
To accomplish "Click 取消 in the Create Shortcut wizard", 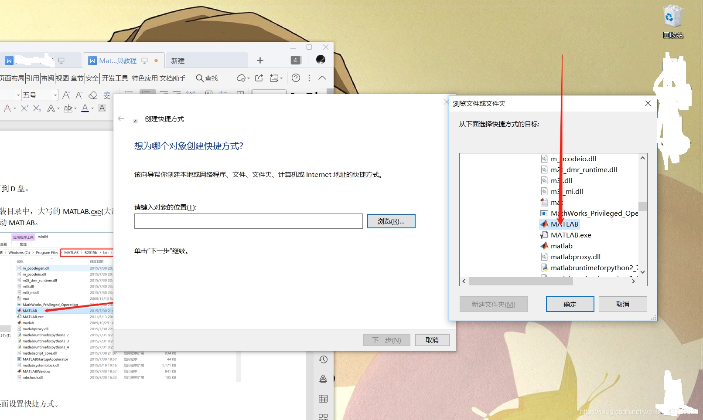I will (x=432, y=340).
